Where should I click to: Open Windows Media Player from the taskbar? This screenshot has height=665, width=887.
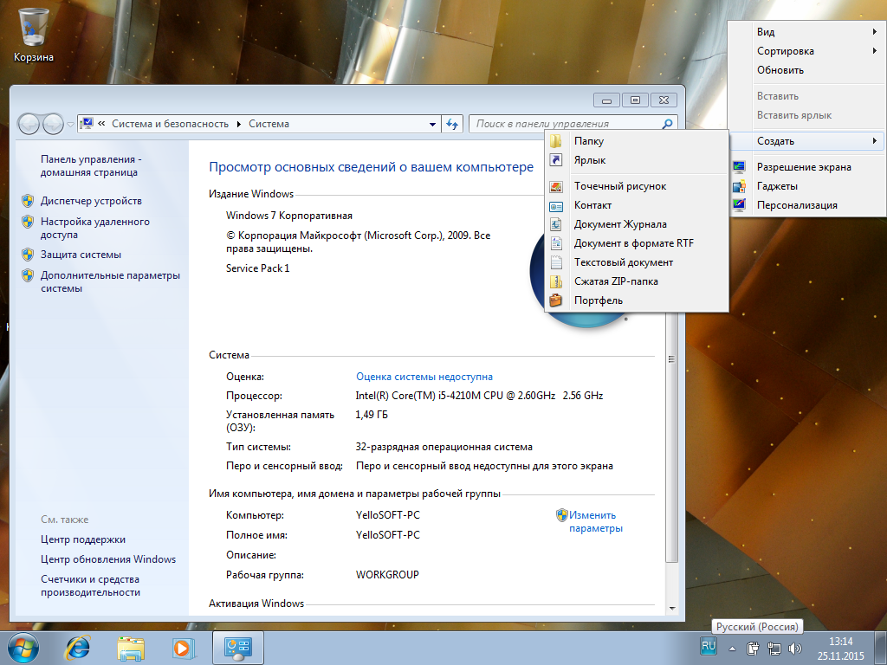click(184, 648)
